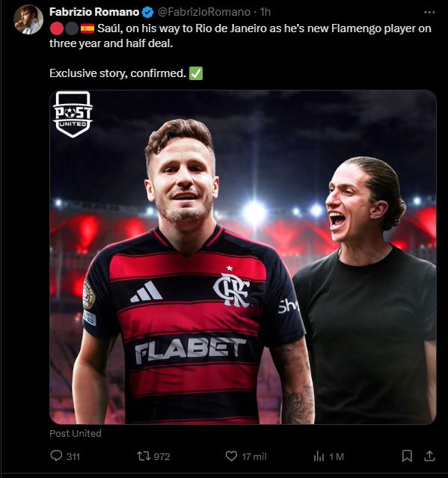Click the 972 reposts count
Screen dimensions: 448x478
tap(162, 456)
